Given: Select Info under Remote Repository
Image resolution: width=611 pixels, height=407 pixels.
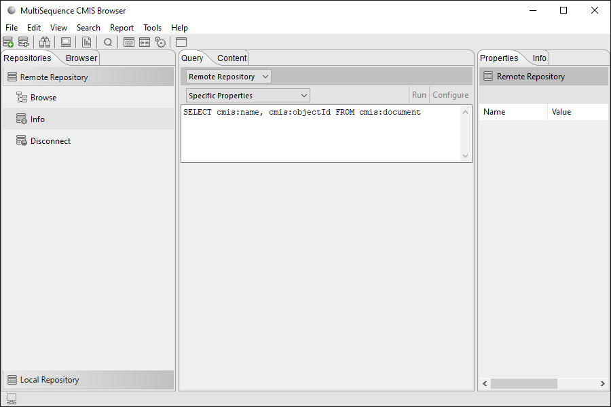Looking at the screenshot, I should (88, 119).
